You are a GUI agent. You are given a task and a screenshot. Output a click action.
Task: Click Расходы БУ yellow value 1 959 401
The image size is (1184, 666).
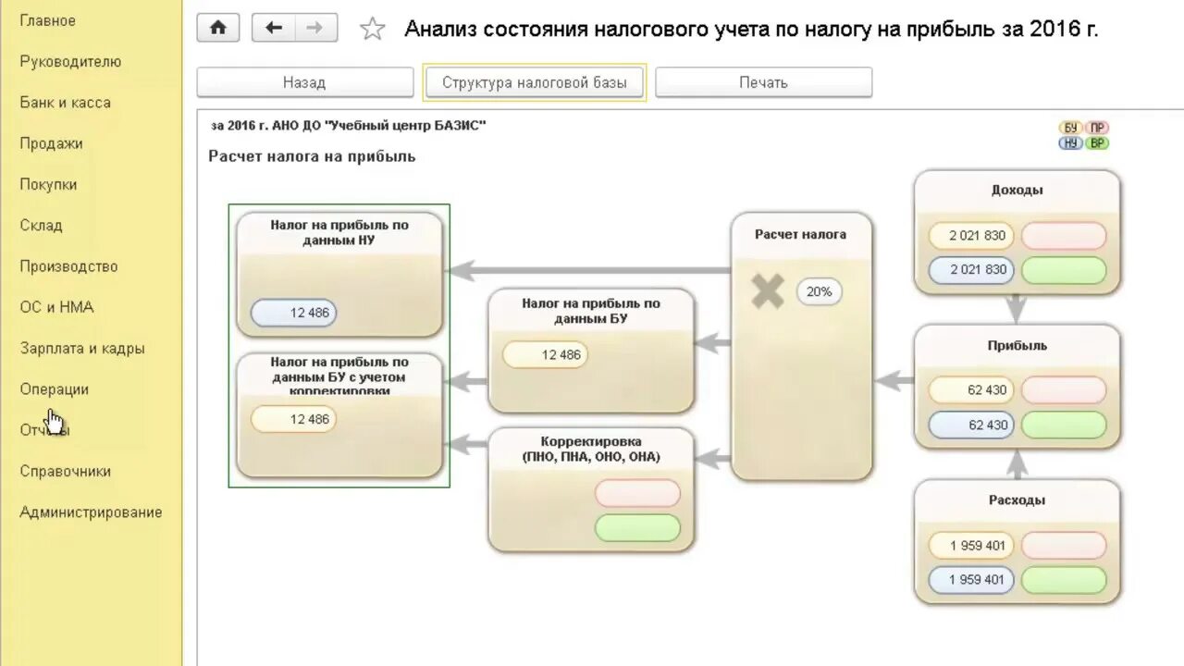tap(971, 546)
